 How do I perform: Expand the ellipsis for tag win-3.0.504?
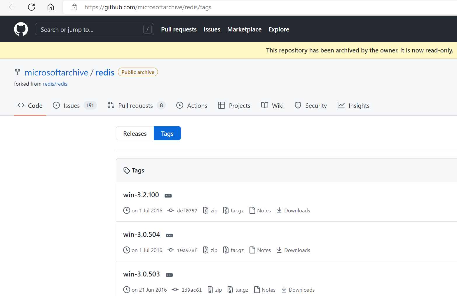click(x=169, y=235)
